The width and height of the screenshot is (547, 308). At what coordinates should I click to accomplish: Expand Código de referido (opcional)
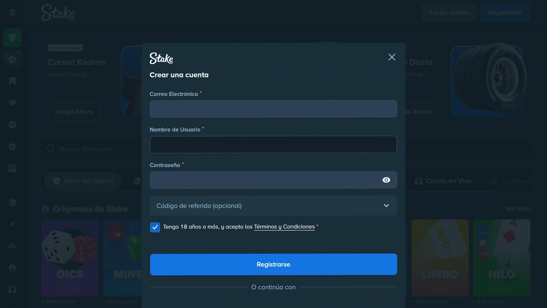coord(273,206)
